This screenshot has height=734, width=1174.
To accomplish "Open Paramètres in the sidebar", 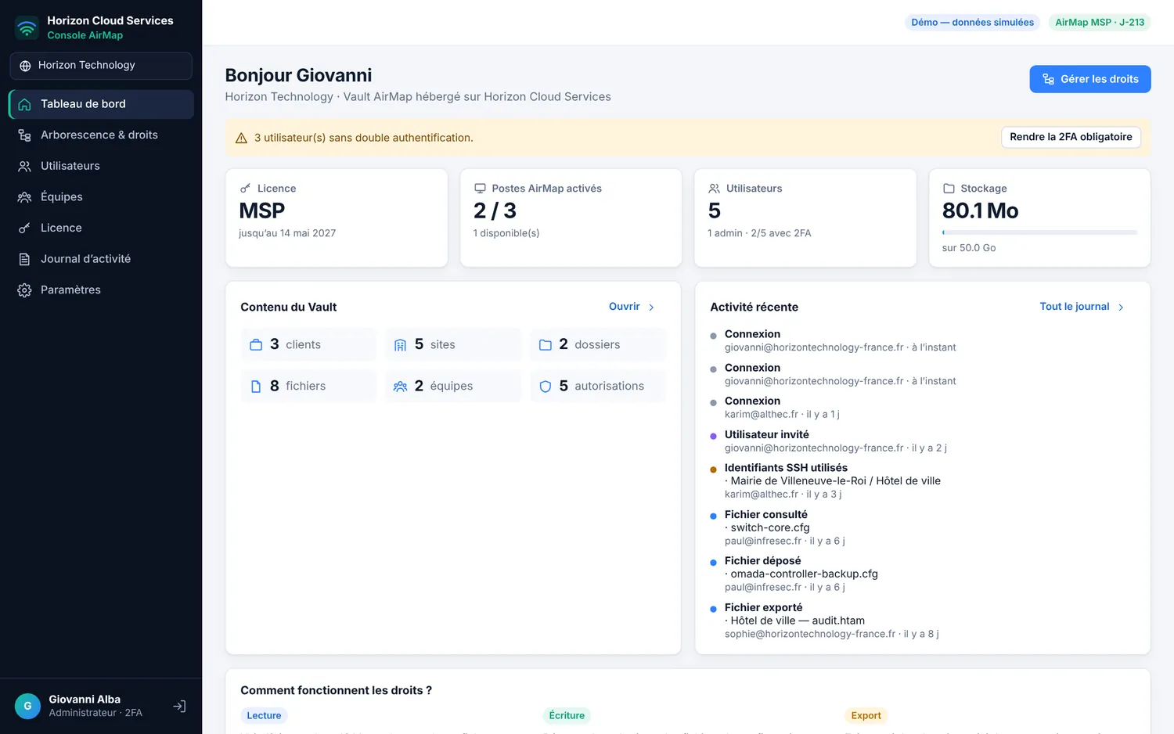I will point(102,290).
